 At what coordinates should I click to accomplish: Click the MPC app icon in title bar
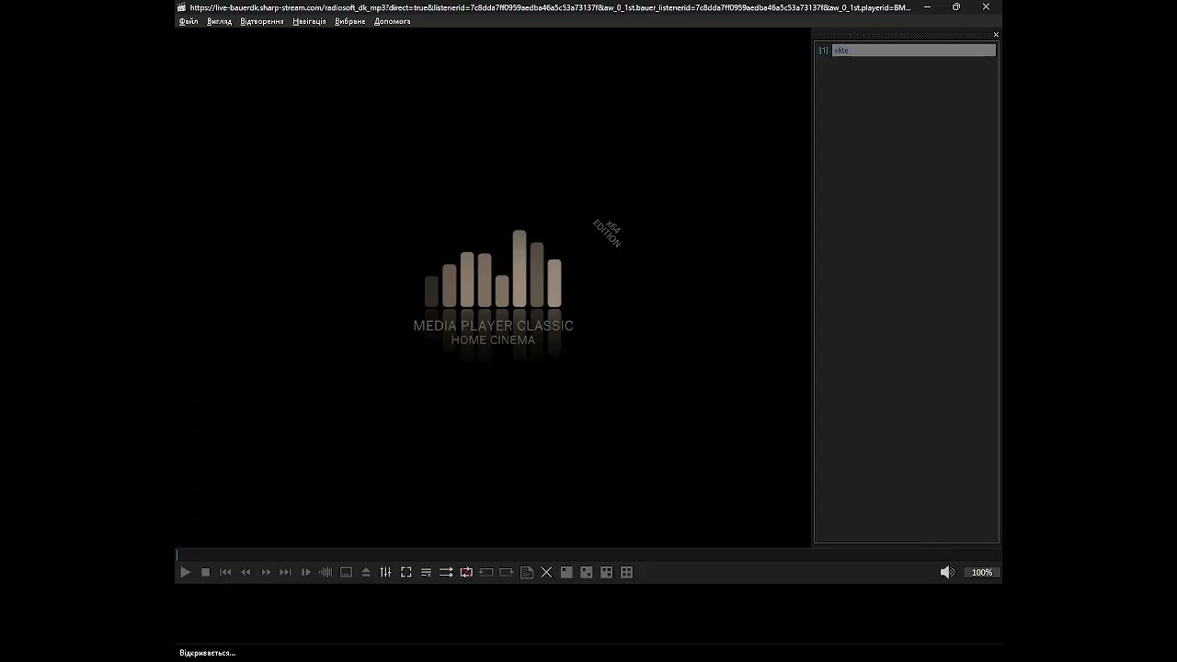[182, 7]
